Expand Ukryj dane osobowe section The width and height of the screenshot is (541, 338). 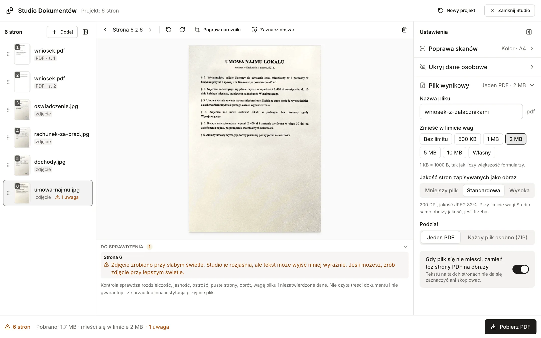pyautogui.click(x=477, y=67)
